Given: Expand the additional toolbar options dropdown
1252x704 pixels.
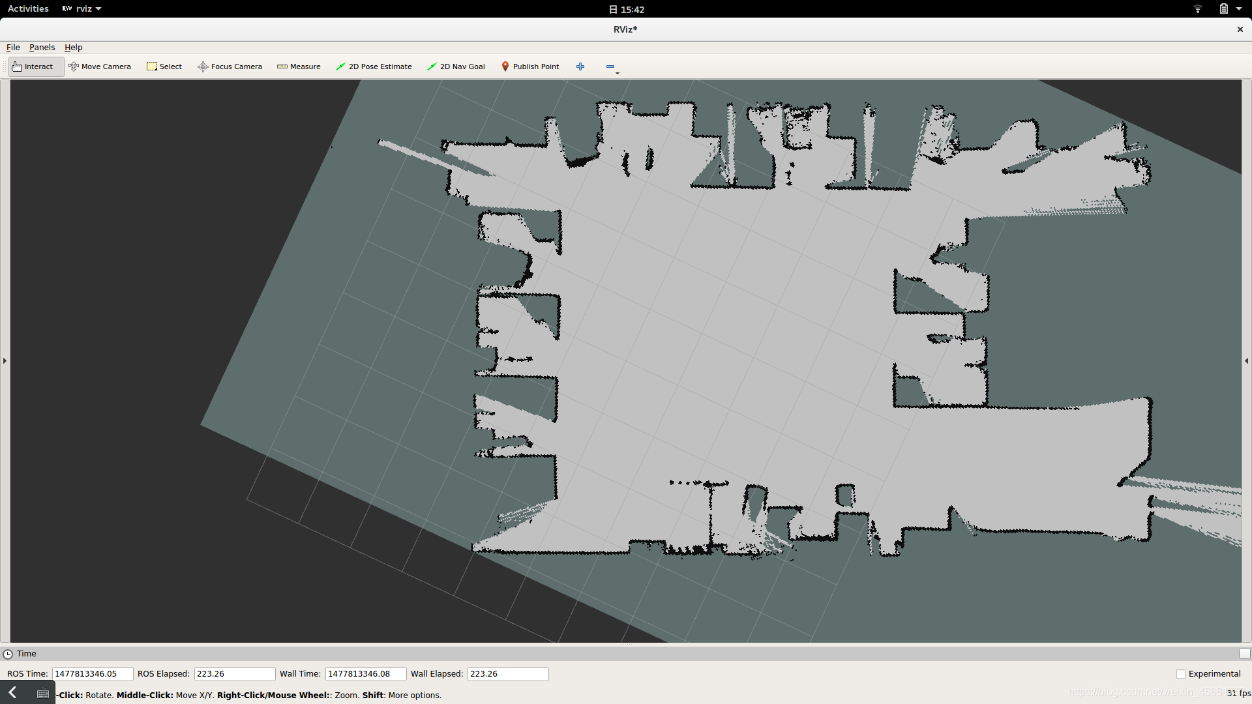Looking at the screenshot, I should pos(618,72).
